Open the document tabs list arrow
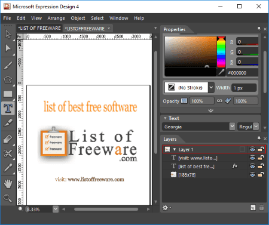This screenshot has height=225, width=269. [x=155, y=28]
